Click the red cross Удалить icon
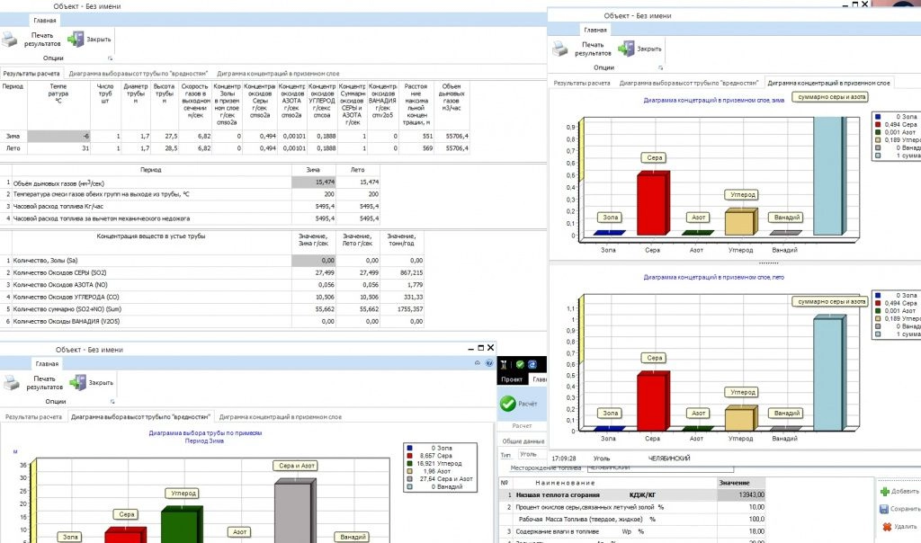Screen dimensions: 921x543 (x=887, y=527)
